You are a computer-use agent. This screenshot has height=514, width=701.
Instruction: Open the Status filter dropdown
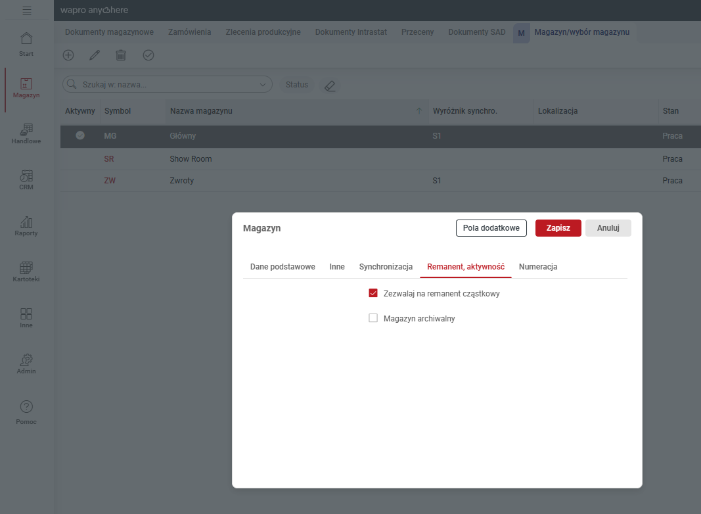(296, 84)
